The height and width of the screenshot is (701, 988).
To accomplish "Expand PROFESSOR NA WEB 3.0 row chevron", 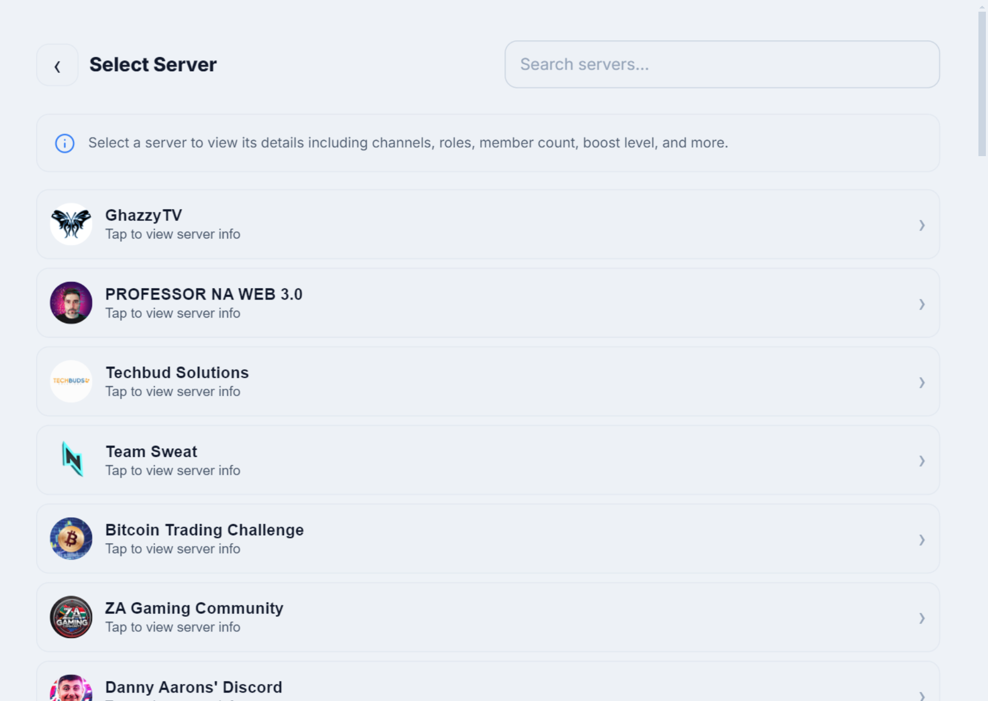I will (922, 304).
